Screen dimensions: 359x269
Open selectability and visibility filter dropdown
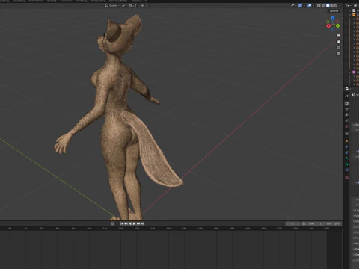coord(294,6)
